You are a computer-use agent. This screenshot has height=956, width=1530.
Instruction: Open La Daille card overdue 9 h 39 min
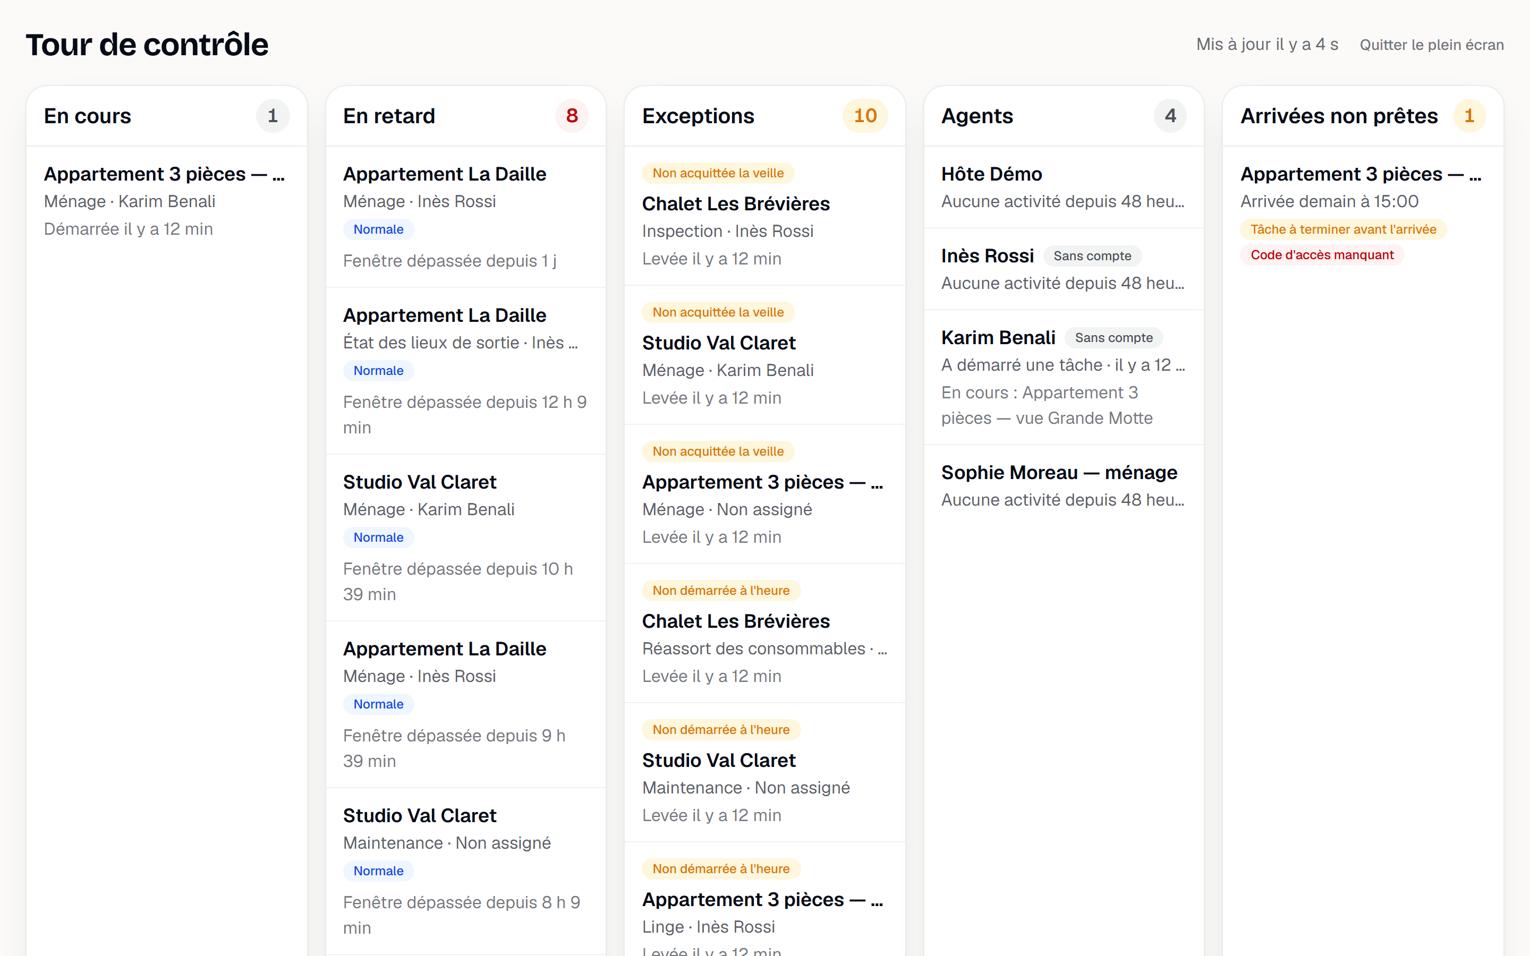[466, 704]
